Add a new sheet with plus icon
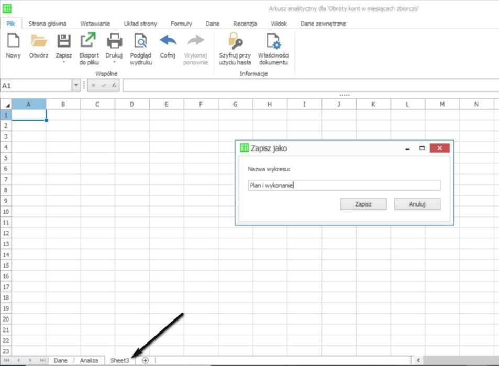The height and width of the screenshot is (366, 499). [146, 360]
